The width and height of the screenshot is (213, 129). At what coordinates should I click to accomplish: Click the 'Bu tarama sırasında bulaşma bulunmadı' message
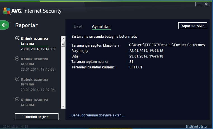click(104, 37)
